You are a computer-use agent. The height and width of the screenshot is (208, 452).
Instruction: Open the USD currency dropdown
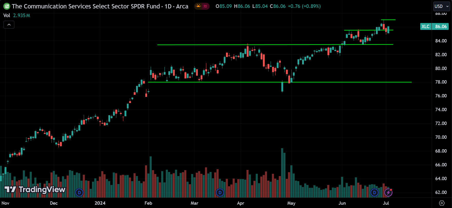pos(442,6)
